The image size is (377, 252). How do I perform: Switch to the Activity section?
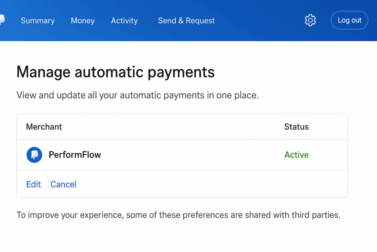124,21
